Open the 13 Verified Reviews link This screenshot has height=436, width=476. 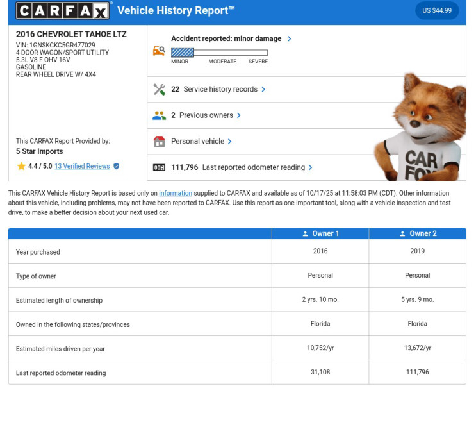coord(82,166)
